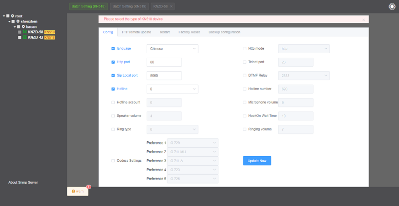Viewport: 399px width, 206px height.
Task: Open settings gear icon in top-right corner
Action: 392,6
